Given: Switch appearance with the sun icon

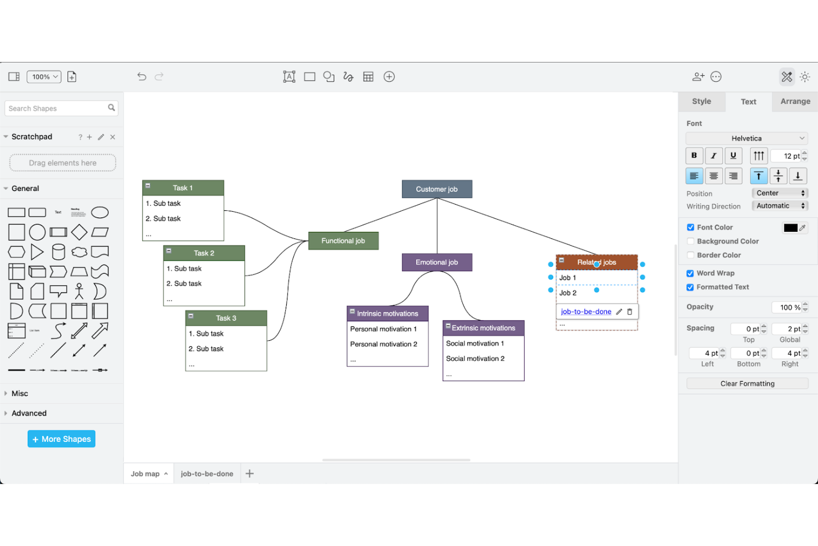Looking at the screenshot, I should click(805, 77).
